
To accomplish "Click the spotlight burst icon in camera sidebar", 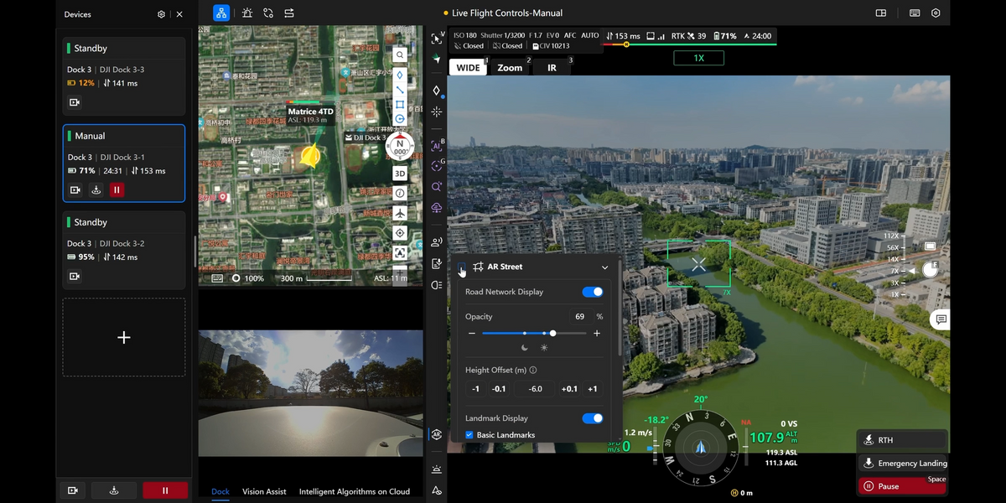I will pyautogui.click(x=436, y=111).
